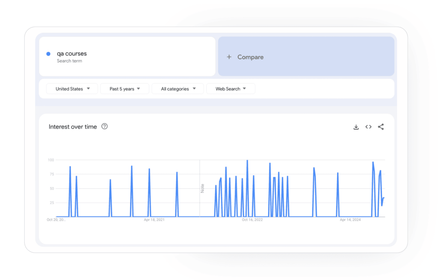
Task: Expand the All categories dropdown
Action: pos(178,89)
